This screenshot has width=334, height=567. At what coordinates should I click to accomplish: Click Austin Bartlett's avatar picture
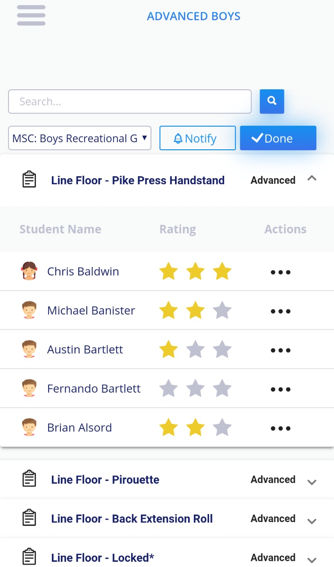(29, 350)
